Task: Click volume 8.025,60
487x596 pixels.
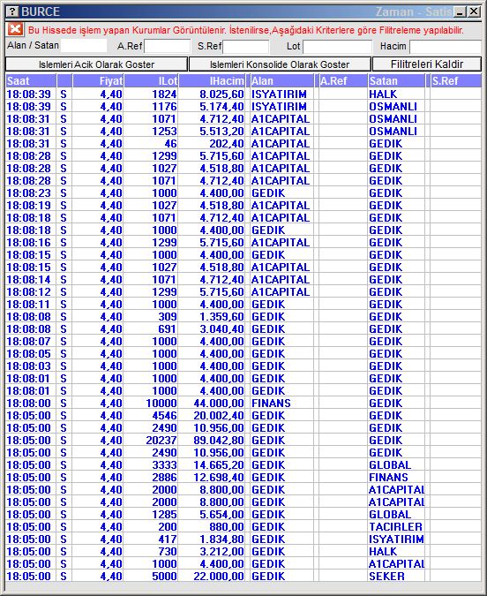Action: pos(221,94)
